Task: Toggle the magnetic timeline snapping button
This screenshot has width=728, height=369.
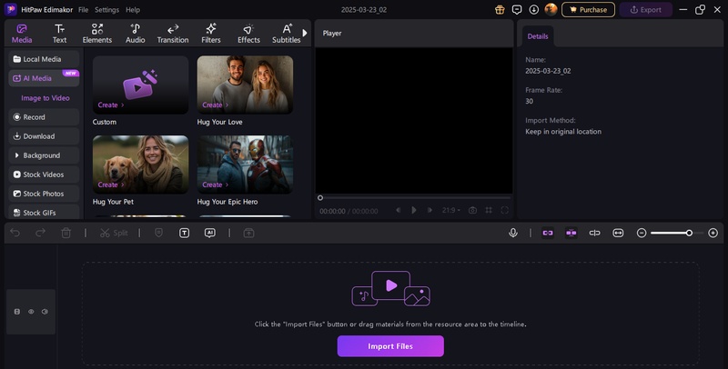Action: [x=548, y=233]
